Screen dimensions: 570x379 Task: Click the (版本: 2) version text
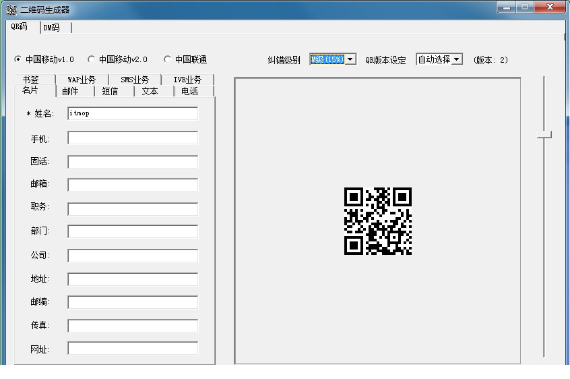click(490, 60)
